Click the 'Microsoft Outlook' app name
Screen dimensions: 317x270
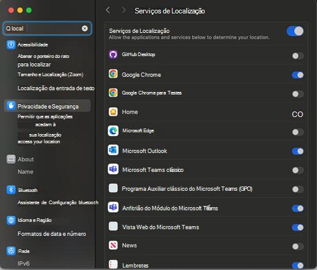click(144, 151)
